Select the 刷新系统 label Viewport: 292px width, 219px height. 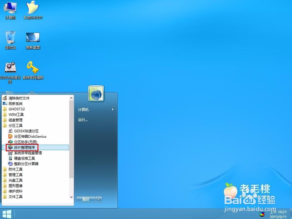point(15,104)
